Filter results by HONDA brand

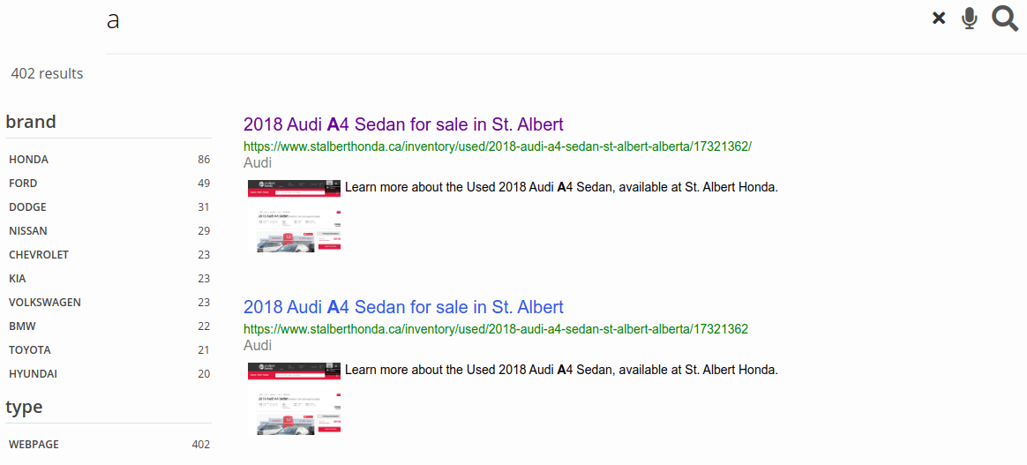click(29, 160)
